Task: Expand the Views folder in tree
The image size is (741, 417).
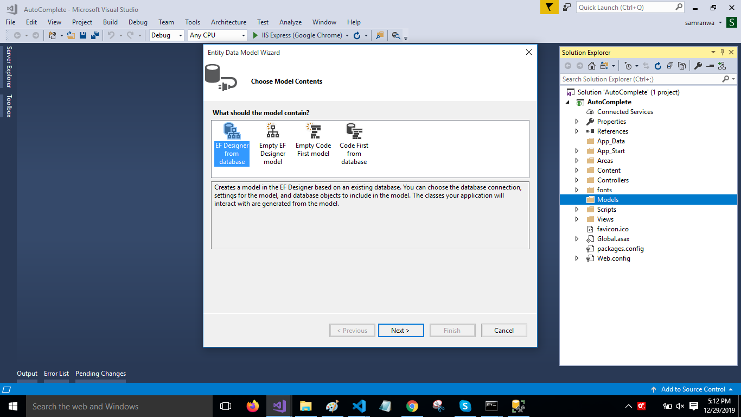Action: click(x=577, y=219)
